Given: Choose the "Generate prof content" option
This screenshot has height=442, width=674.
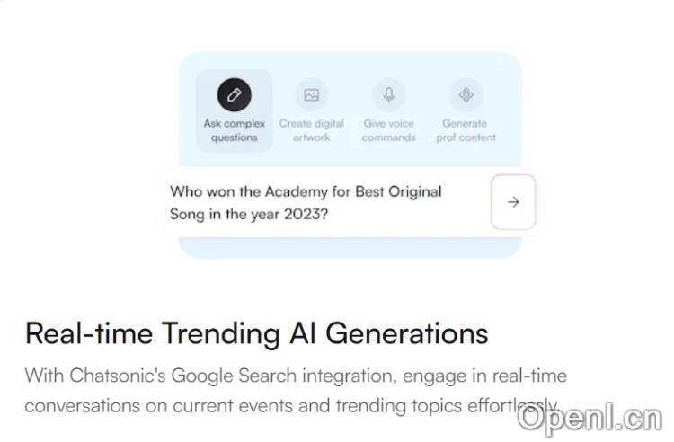Looking at the screenshot, I should (x=466, y=130).
